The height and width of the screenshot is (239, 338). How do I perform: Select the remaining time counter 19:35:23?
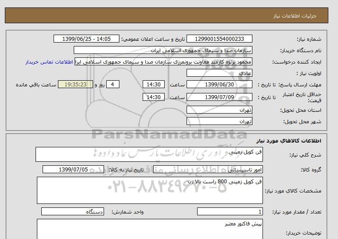click(x=76, y=85)
